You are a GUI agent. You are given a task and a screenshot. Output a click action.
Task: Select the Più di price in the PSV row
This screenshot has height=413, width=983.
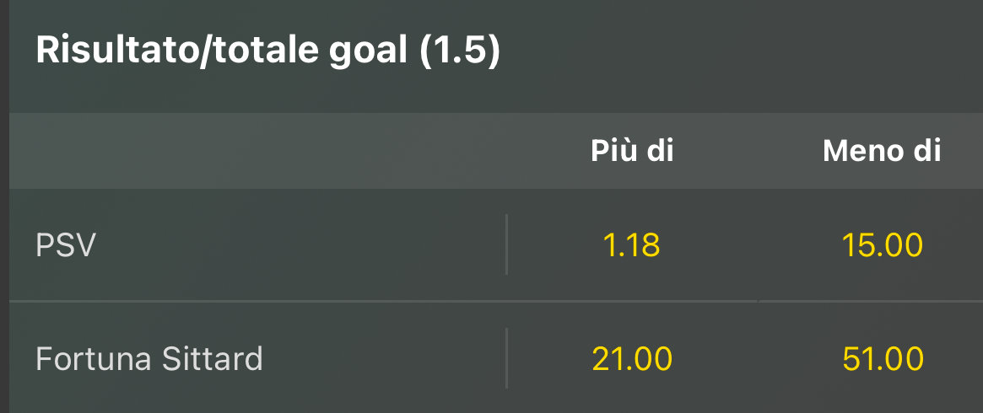(x=631, y=245)
